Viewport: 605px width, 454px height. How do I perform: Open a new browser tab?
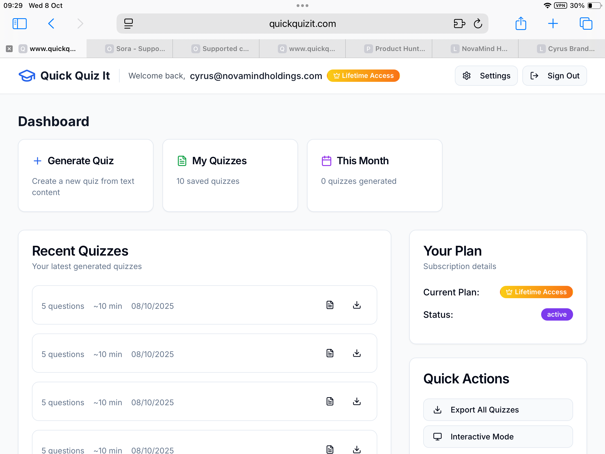[x=553, y=24]
